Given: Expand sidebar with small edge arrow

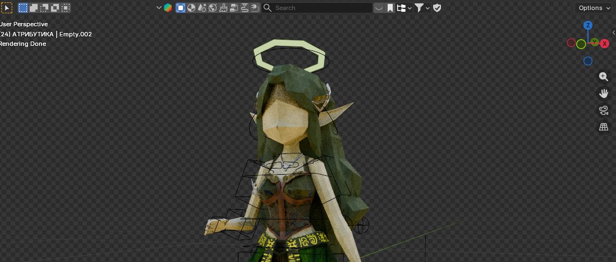Looking at the screenshot, I should [x=614, y=32].
